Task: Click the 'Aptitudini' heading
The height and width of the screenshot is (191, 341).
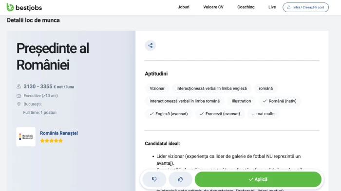Action: (x=156, y=74)
